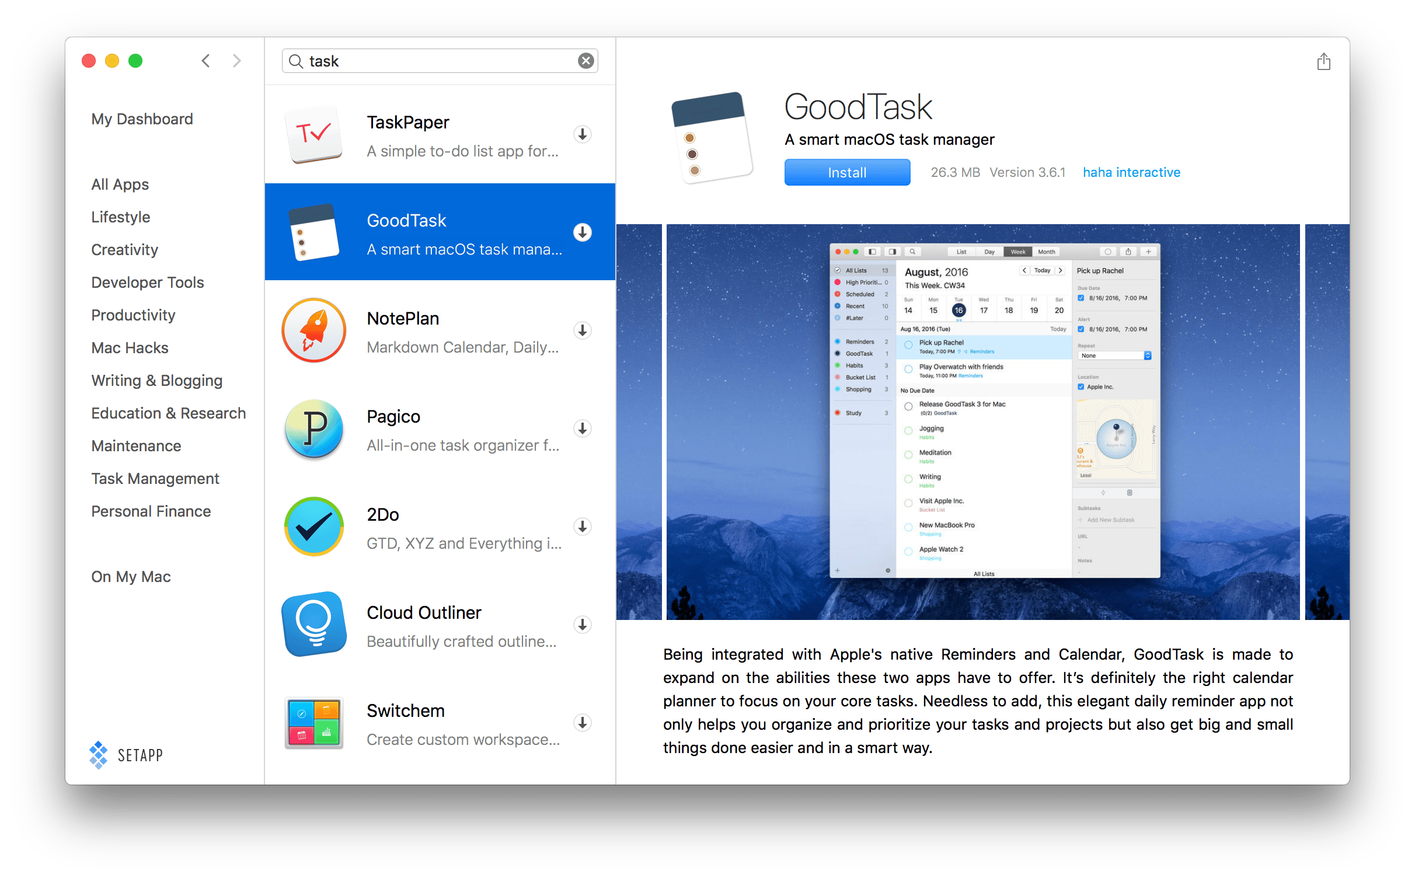Download GoodTask with its arrow icon
This screenshot has width=1415, height=878.
583,232
